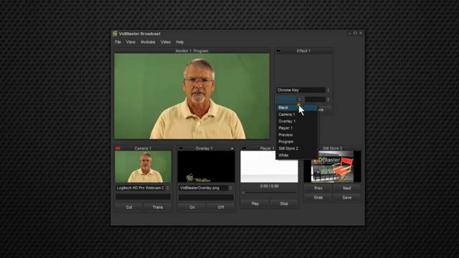The image size is (459, 258).
Task: Turn the overlay Off
Action: (221, 207)
